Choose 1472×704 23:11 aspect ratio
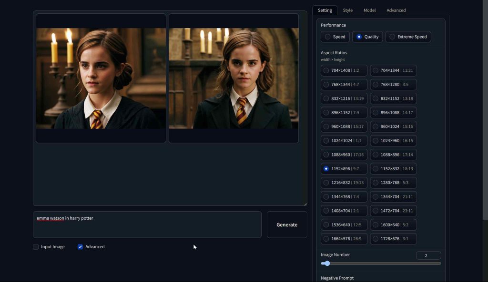 tap(393, 211)
